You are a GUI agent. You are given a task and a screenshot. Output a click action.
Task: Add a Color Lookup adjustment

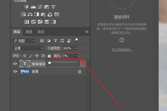click(57, 14)
